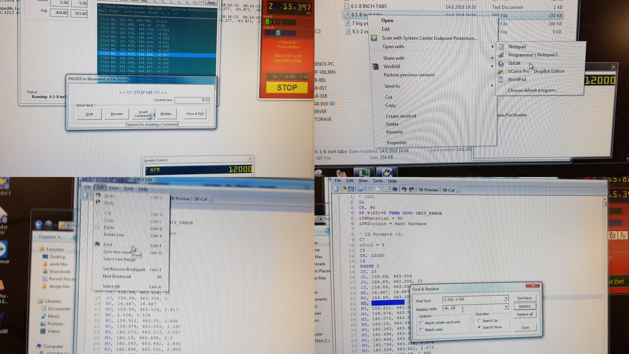Expand the Find Text dropdown arrow
Viewport: 629px width, 354px height.
pyautogui.click(x=506, y=298)
